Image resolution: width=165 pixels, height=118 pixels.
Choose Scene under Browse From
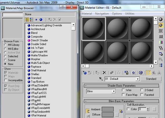pos(5,60)
